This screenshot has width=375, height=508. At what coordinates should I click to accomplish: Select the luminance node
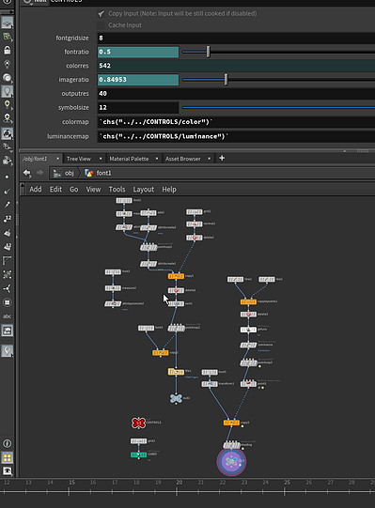(248, 345)
